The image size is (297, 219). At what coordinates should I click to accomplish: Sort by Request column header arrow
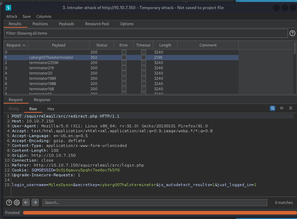coord(24,45)
